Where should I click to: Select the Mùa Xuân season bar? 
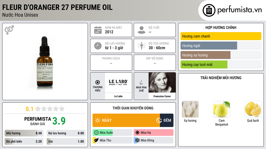[x=112, y=132]
